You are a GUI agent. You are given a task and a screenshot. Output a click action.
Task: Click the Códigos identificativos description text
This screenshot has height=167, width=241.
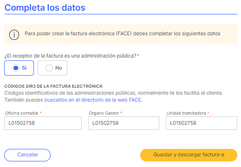click(114, 93)
